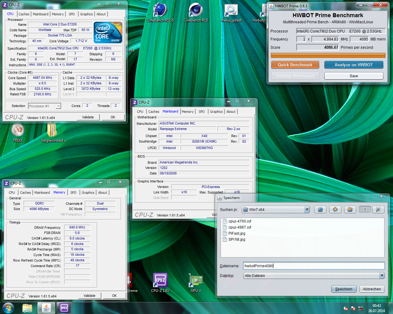
Task: Click the file icon next to SPi1M.jpg
Action: [x=225, y=239]
